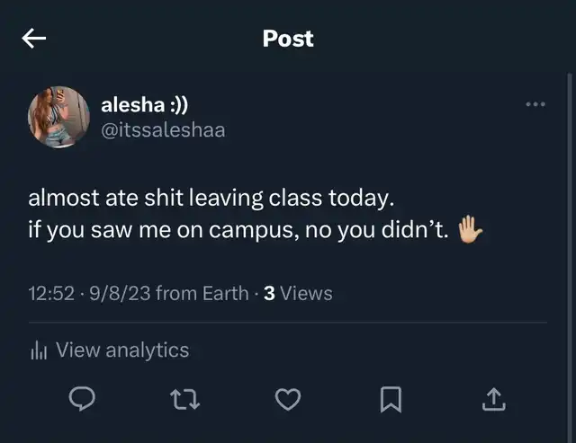Share the post via the upload icon
The height and width of the screenshot is (443, 576).
point(493,399)
